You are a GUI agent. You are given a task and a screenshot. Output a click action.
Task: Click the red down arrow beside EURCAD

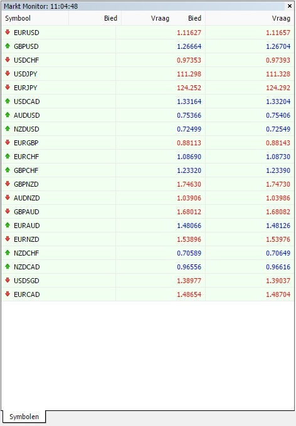tap(8, 294)
